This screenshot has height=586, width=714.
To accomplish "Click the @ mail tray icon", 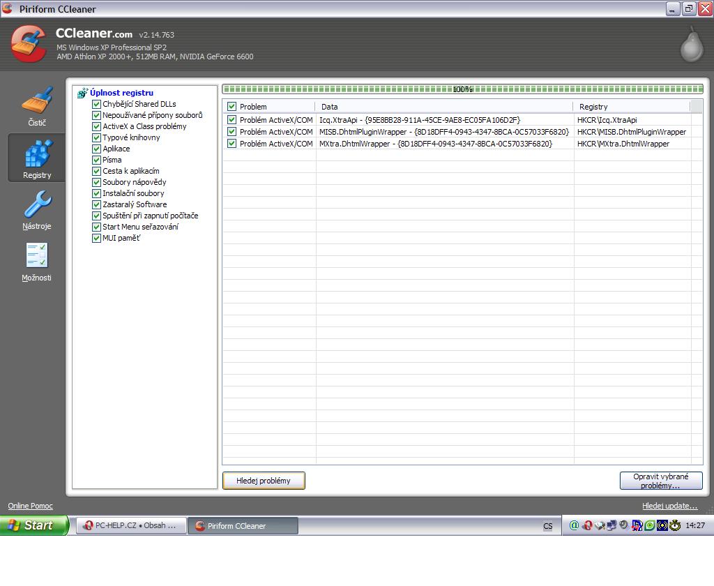I will tap(574, 525).
